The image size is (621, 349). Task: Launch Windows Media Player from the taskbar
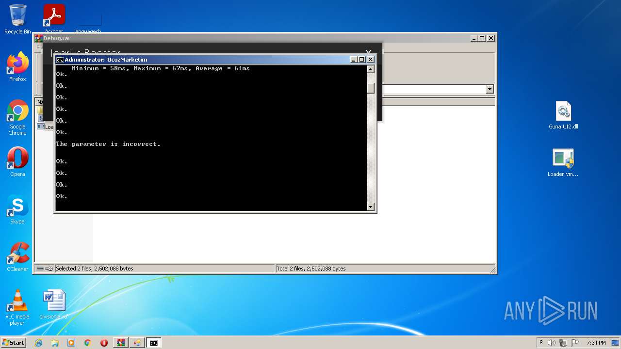coord(71,343)
